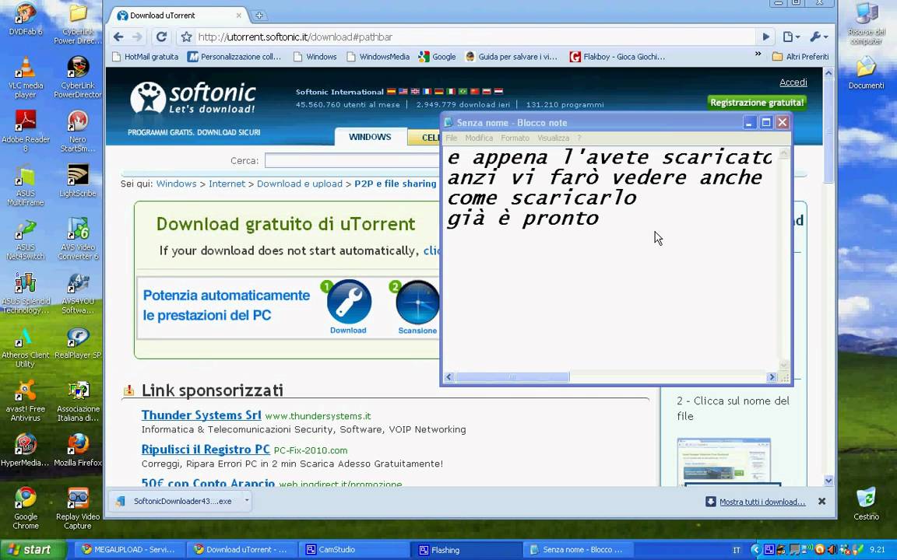Open Ripulisci il Registro PC link
897x560 pixels.
click(206, 450)
